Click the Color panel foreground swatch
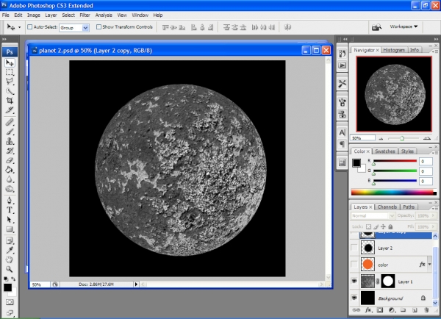 tap(356, 162)
